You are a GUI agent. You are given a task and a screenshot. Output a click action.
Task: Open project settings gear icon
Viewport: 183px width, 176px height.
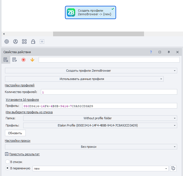coord(7,42)
